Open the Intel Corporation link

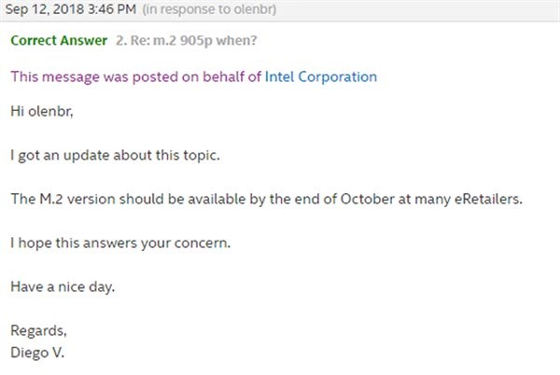click(x=321, y=76)
